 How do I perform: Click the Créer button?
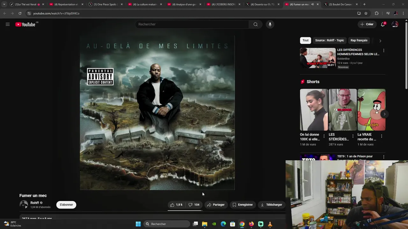[x=367, y=24]
